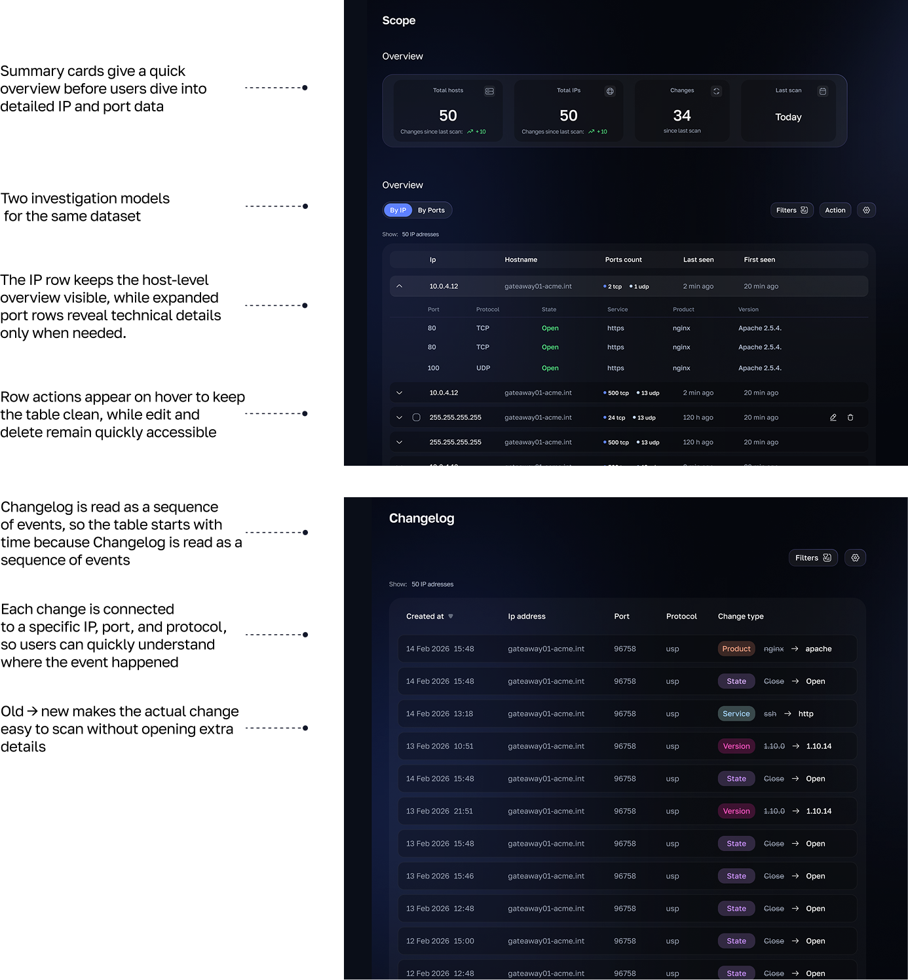Sort by the Created at arrow
Image resolution: width=908 pixels, height=980 pixels.
451,616
